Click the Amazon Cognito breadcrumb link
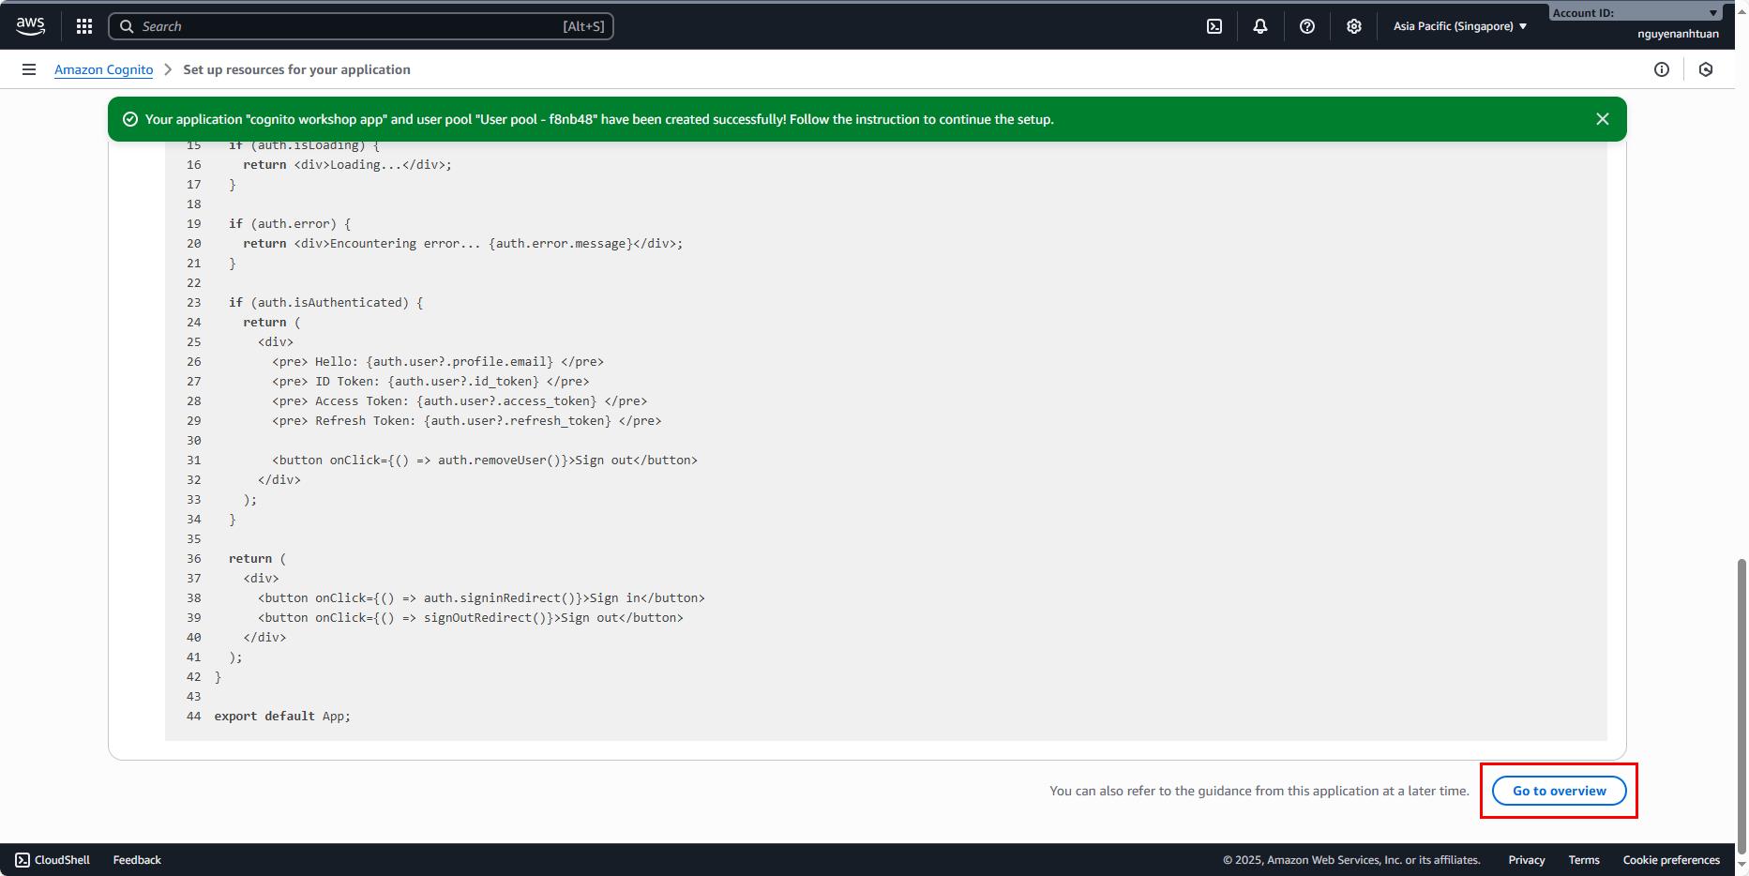1749x876 pixels. point(103,69)
